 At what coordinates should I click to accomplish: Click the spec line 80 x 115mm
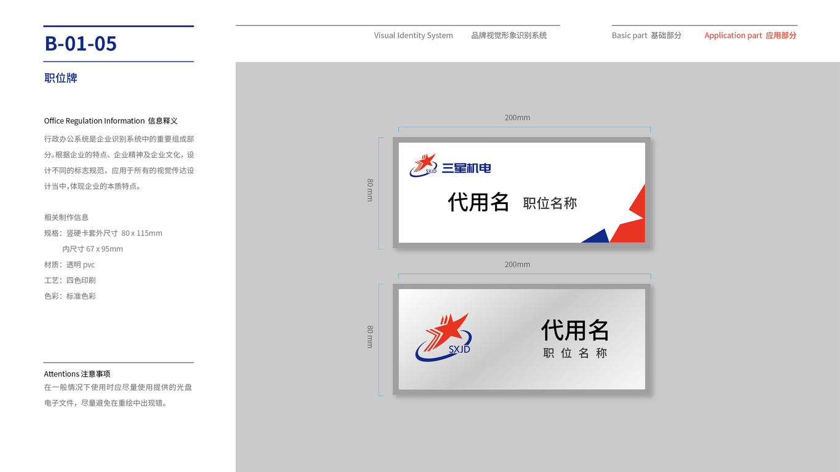103,234
